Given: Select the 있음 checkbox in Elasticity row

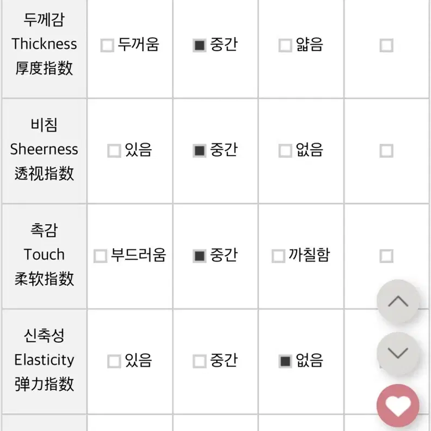Looking at the screenshot, I should 114,361.
